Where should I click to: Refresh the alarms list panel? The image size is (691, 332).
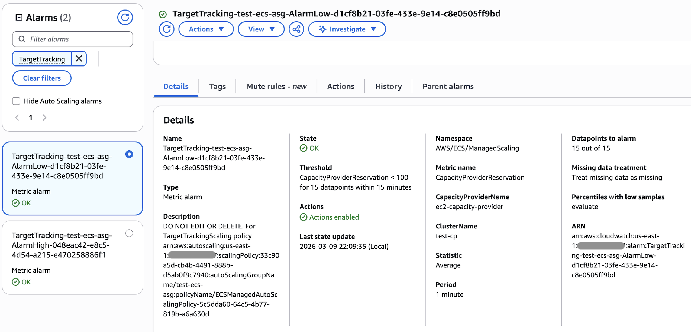pos(125,18)
